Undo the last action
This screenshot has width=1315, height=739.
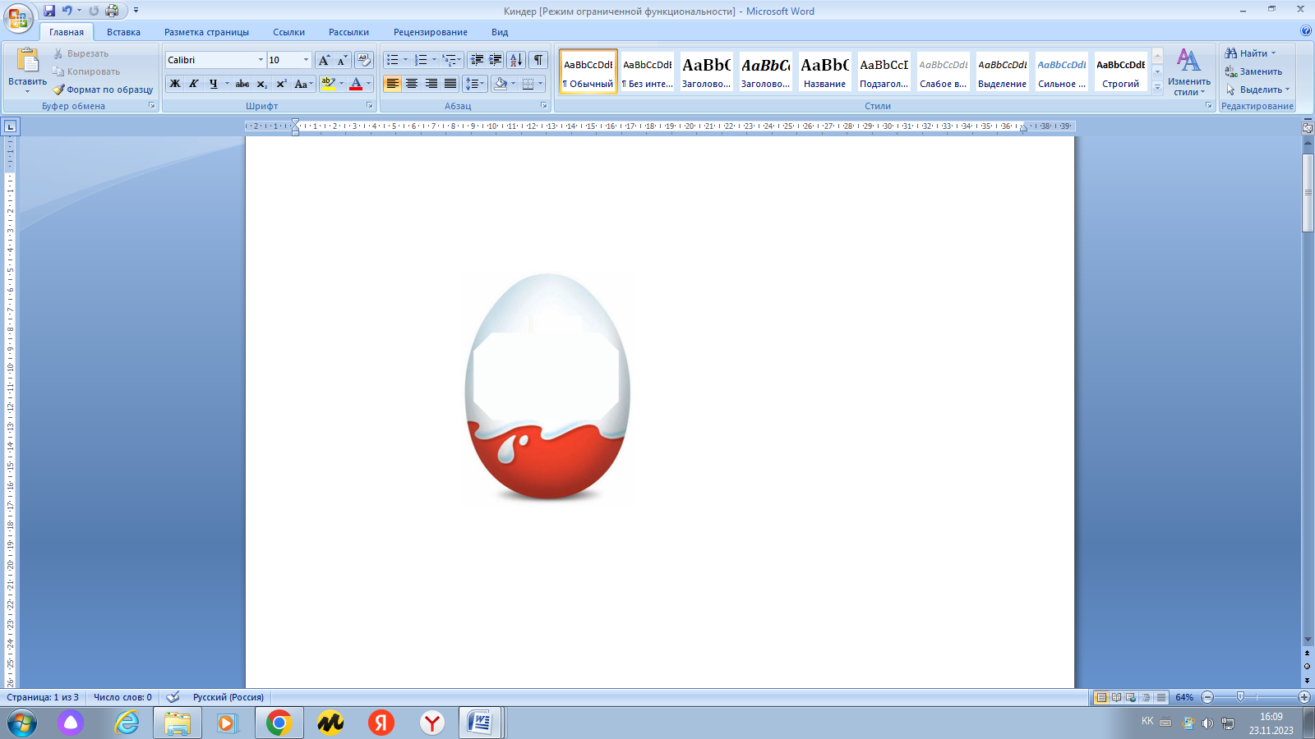(x=67, y=11)
